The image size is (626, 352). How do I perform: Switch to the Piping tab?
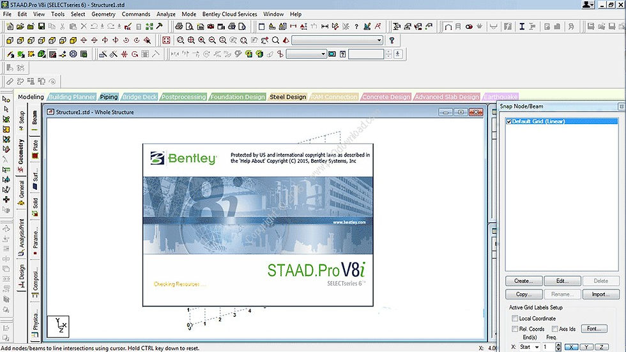pos(109,97)
